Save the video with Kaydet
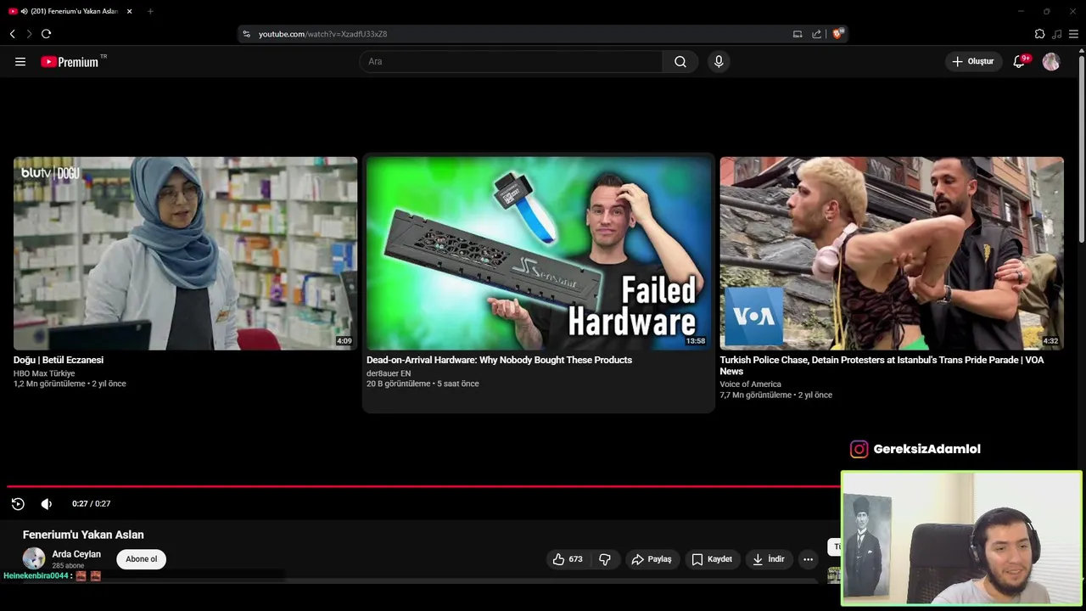 click(x=711, y=559)
